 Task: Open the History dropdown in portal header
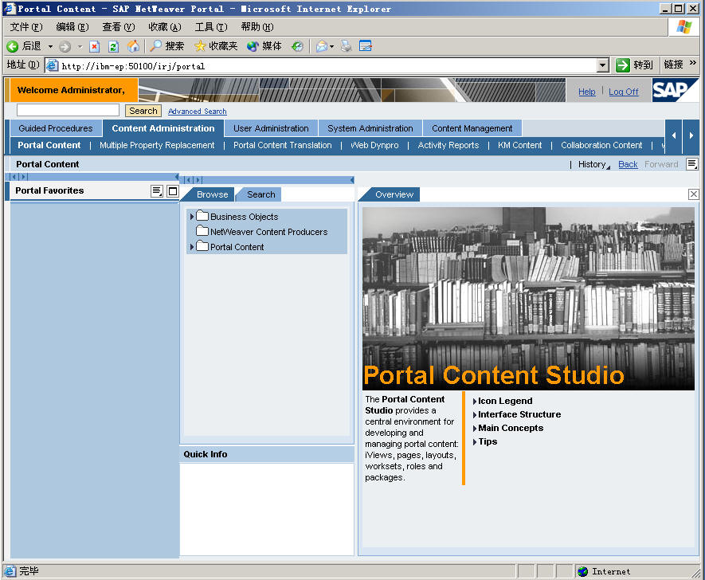point(594,165)
